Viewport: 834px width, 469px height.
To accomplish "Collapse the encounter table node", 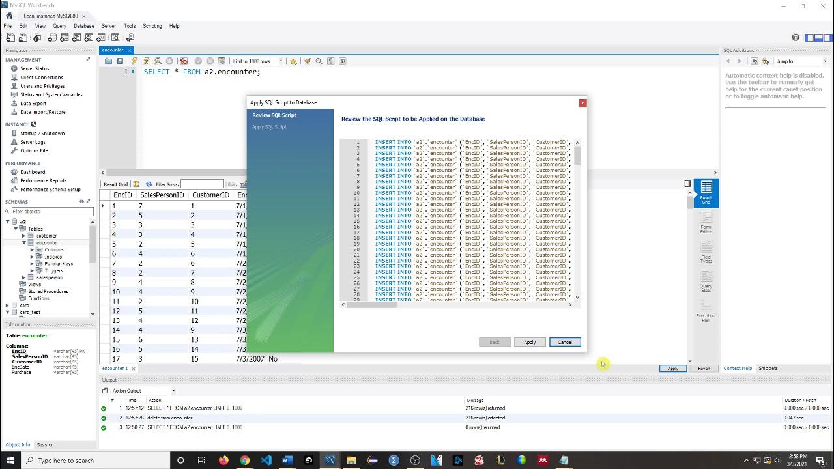I will point(24,242).
